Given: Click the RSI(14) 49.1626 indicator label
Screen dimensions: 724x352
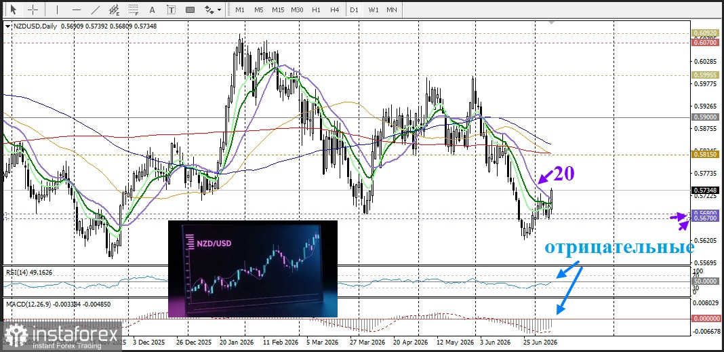Looking at the screenshot, I should coord(29,273).
